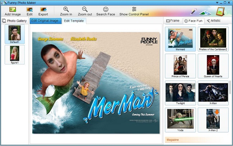The width and height of the screenshot is (233, 146).
Task: Switch to the Edit Template tab
Action: (74, 21)
